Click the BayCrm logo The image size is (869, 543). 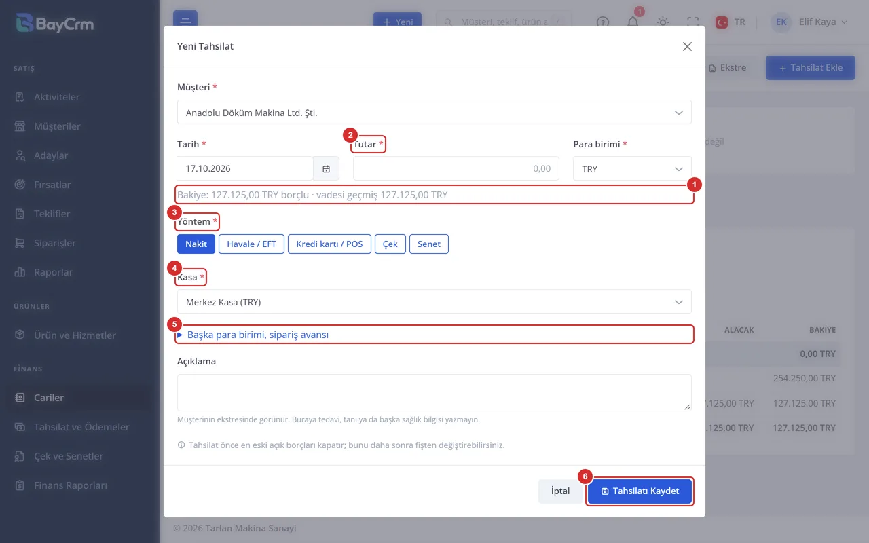click(56, 24)
